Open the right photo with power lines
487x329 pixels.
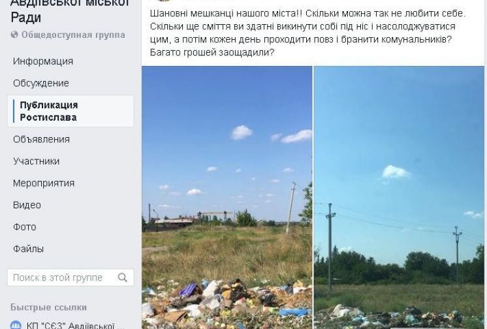(x=399, y=198)
